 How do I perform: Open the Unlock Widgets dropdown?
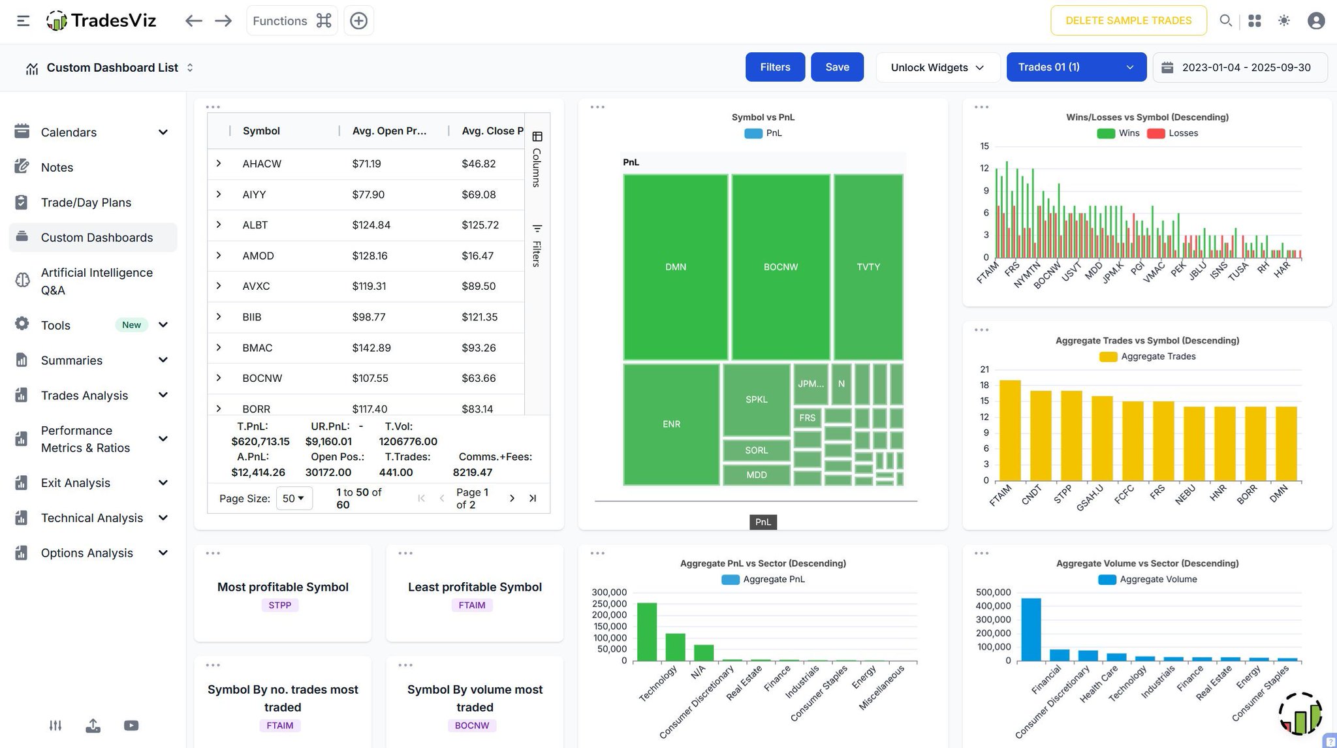click(x=937, y=67)
